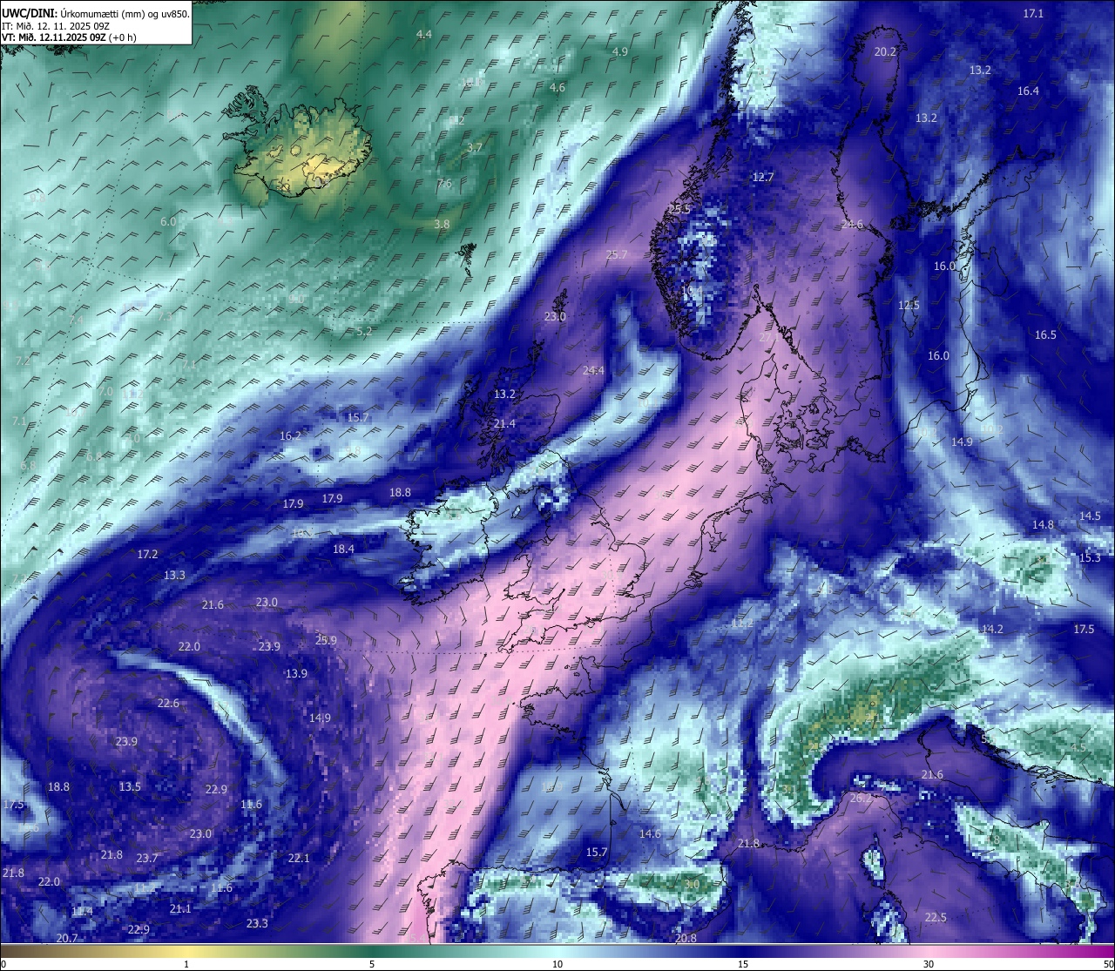Click the 30 label on the color scale

click(x=929, y=964)
